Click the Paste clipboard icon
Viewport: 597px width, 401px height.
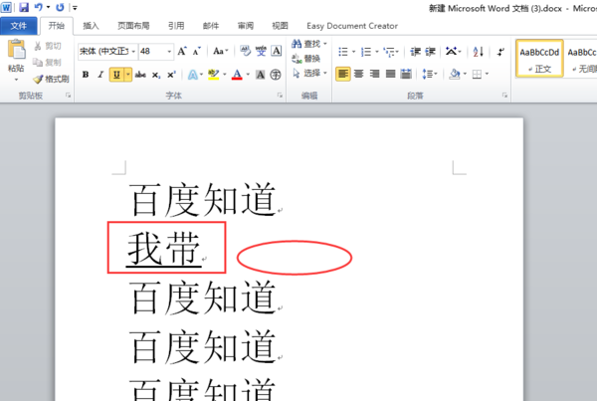[16, 50]
